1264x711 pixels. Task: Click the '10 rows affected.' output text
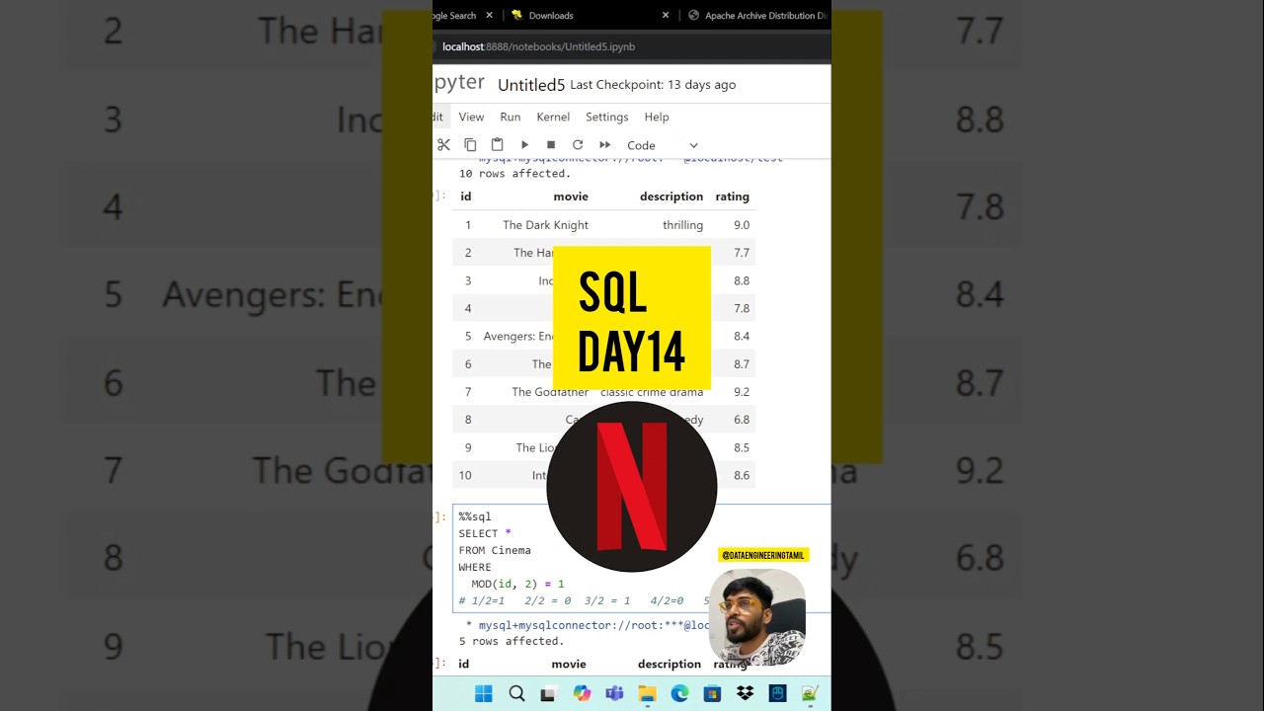coord(514,174)
